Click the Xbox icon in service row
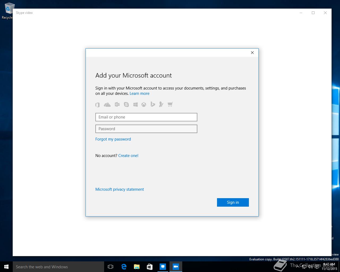Viewport: 340px width, 272px height. 144,105
